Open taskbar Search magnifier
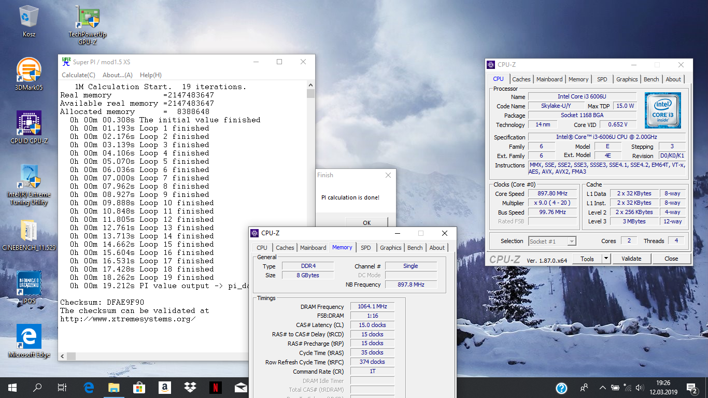This screenshot has height=398, width=708. pos(37,387)
